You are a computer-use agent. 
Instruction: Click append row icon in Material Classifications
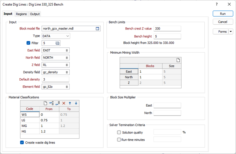pos(57,103)
